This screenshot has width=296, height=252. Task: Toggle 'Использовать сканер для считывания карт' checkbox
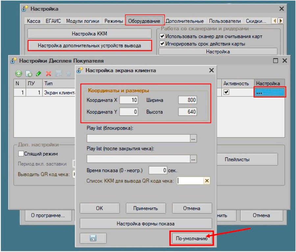[162, 36]
